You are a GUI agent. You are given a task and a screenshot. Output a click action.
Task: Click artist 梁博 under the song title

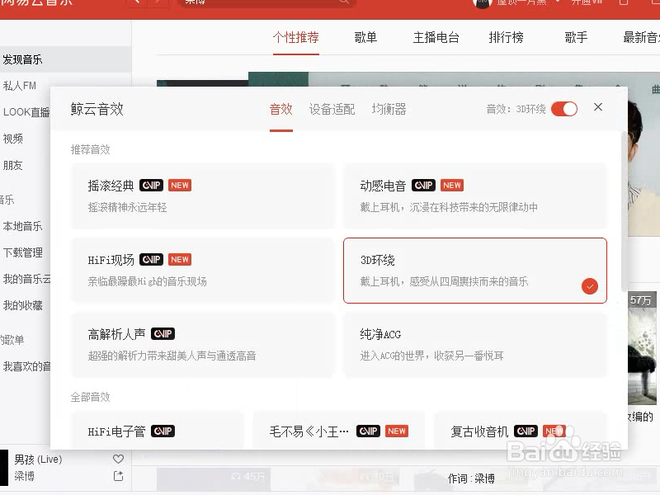(25, 476)
